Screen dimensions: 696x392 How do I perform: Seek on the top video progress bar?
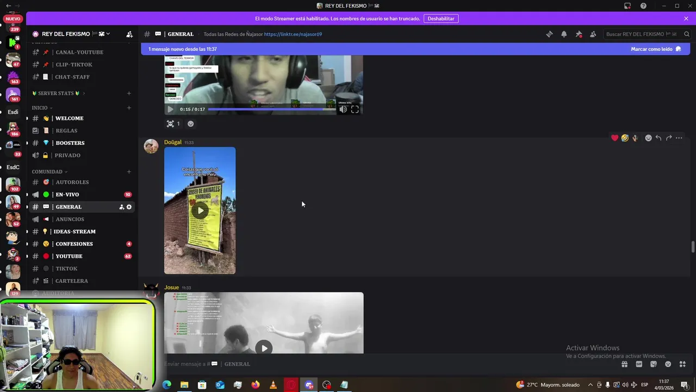[272, 109]
